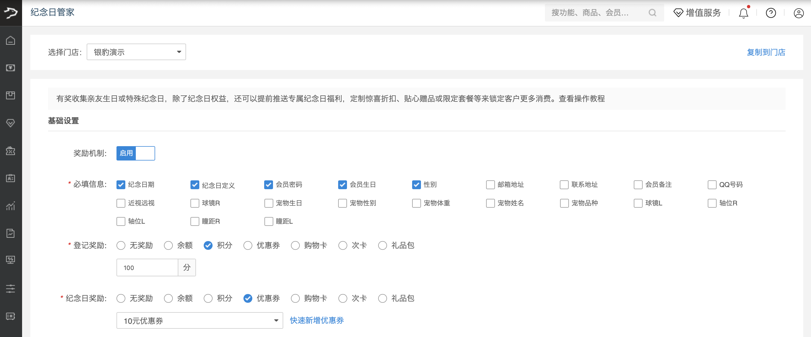The height and width of the screenshot is (337, 811).
Task: Check the 宠物生日 checkbox
Action: [x=268, y=203]
